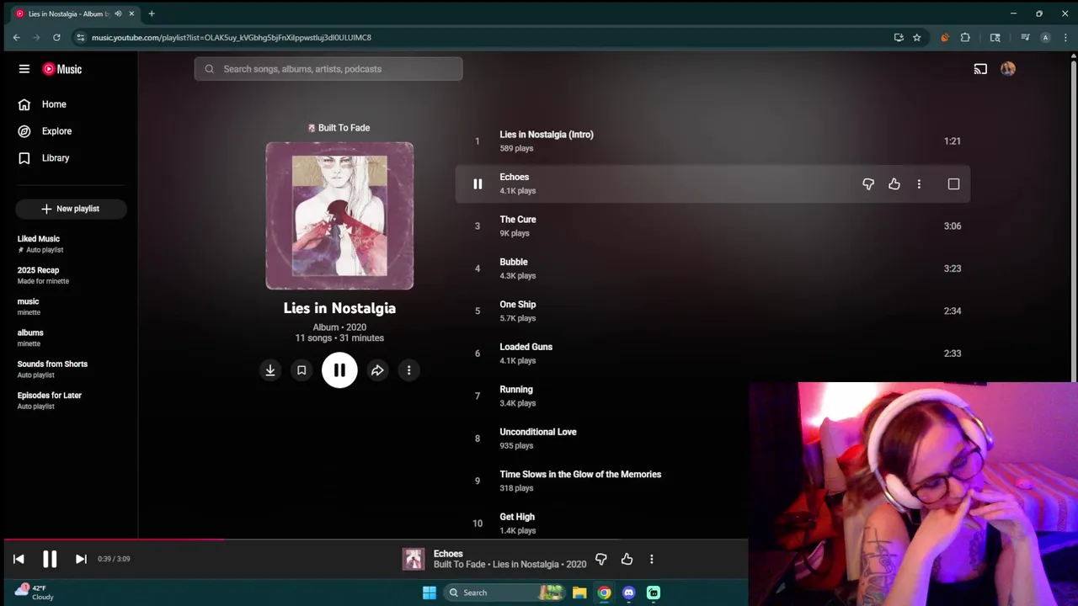Dislike song in player bar

click(x=600, y=559)
